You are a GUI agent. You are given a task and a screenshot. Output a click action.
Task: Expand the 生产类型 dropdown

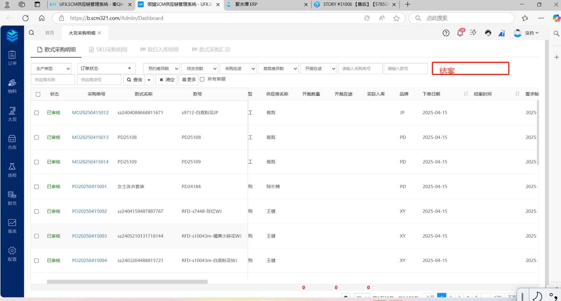tap(51, 68)
